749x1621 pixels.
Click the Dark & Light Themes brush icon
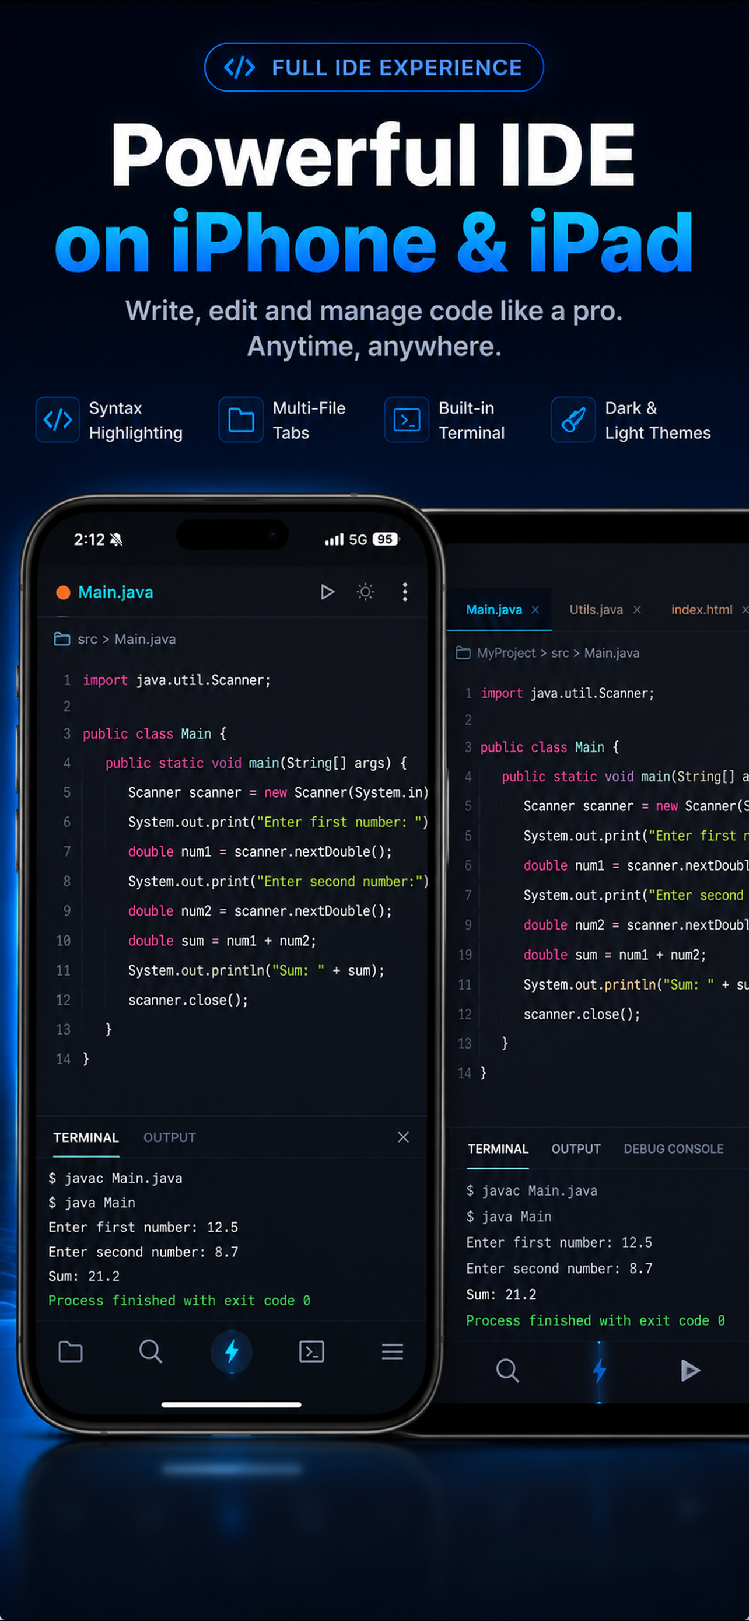pos(573,420)
